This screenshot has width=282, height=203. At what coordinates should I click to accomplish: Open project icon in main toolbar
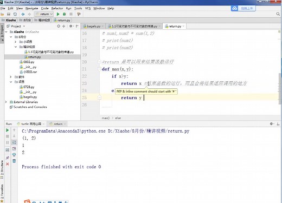click(x=2, y=14)
